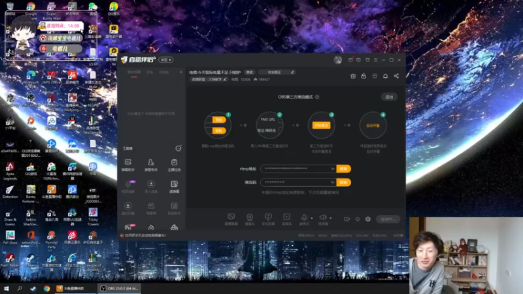Click the user avatar in title bar
523x294 pixels.
[x=338, y=60]
